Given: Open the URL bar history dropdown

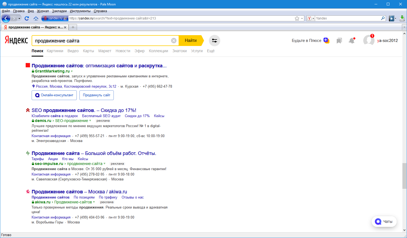Looking at the screenshot, I should tap(302, 18).
